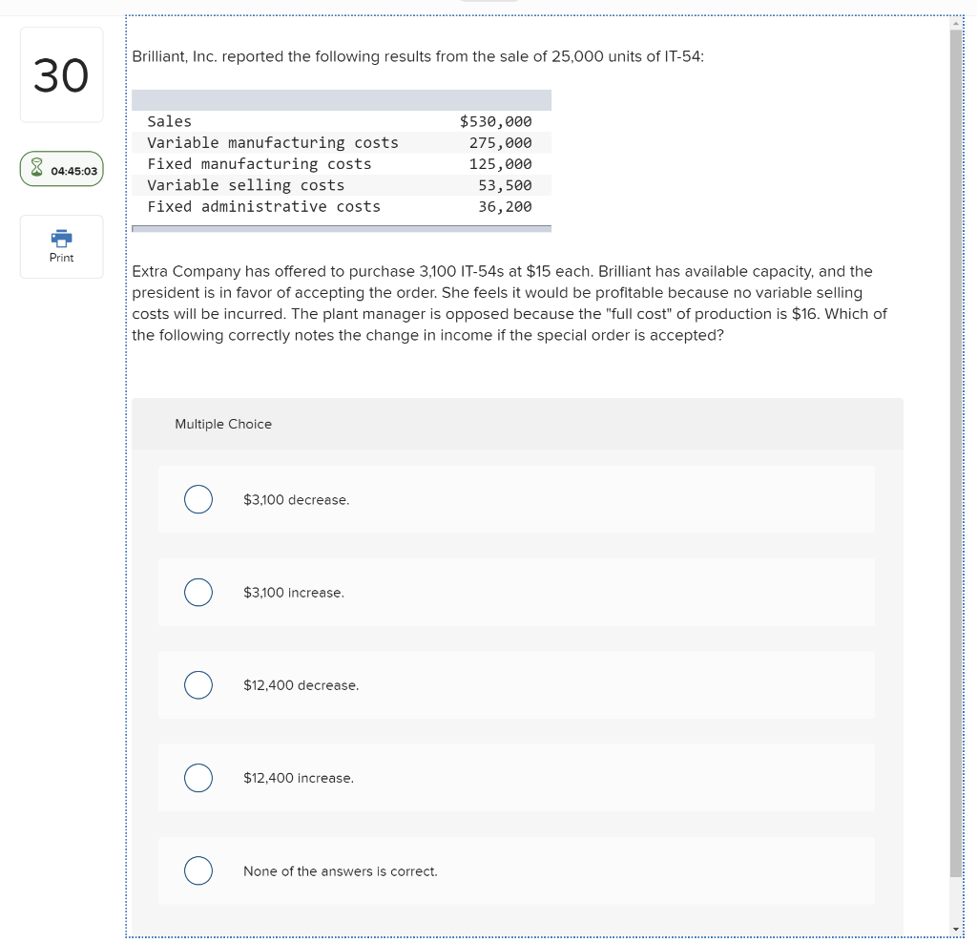Click the vertical scrollbar thumb
Screen dimensions: 977x943
[x=956, y=453]
